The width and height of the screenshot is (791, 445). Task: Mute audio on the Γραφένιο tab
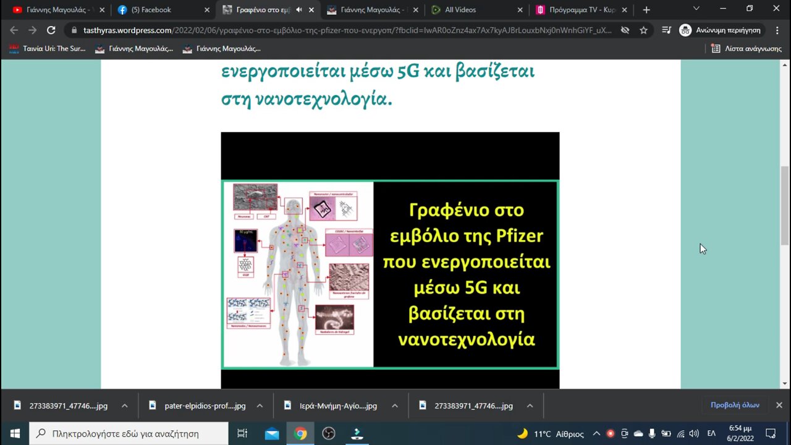point(299,10)
